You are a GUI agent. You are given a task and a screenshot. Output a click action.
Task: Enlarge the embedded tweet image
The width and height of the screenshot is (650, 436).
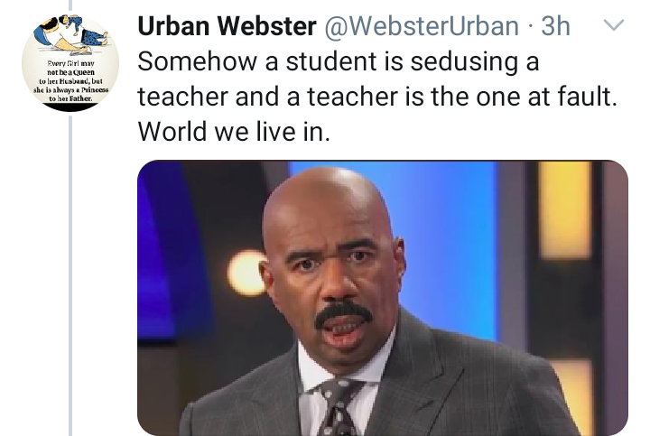[383, 298]
